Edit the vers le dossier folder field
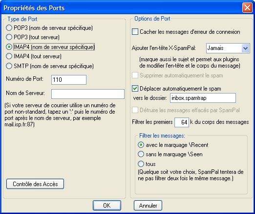Image resolution: width=255 pixels, height=214 pixels. click(x=203, y=98)
